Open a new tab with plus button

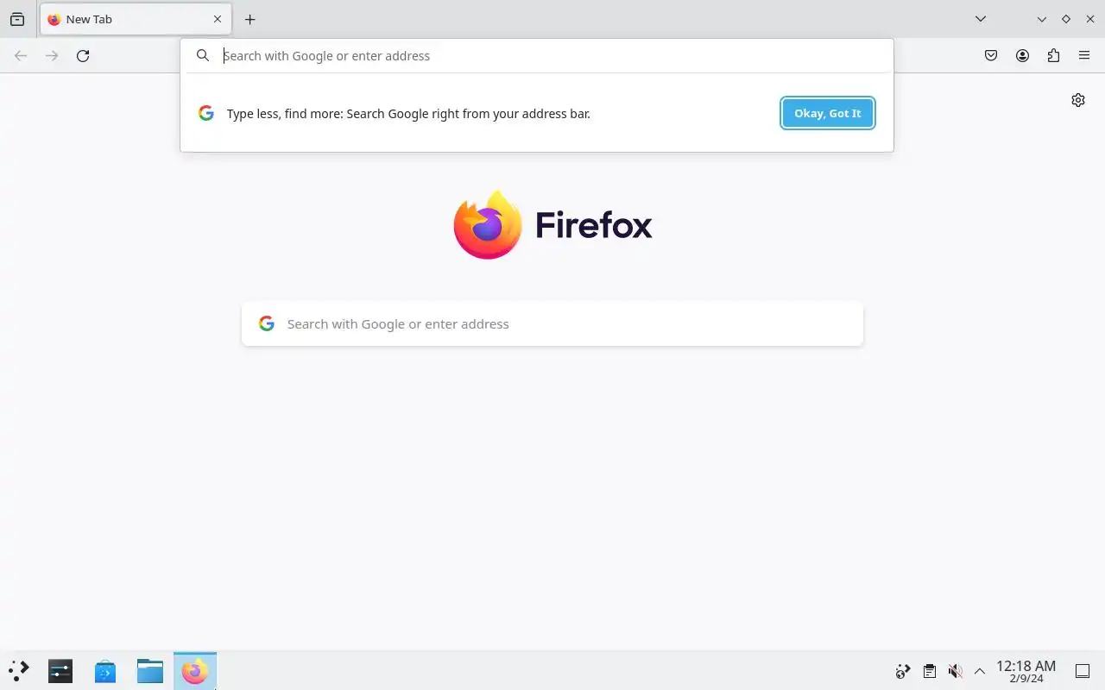tap(249, 19)
